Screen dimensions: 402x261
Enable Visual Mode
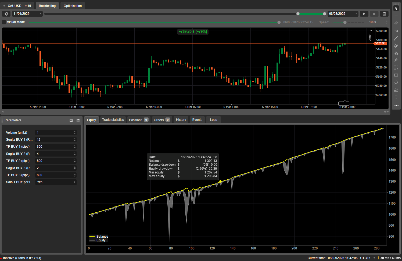4,22
